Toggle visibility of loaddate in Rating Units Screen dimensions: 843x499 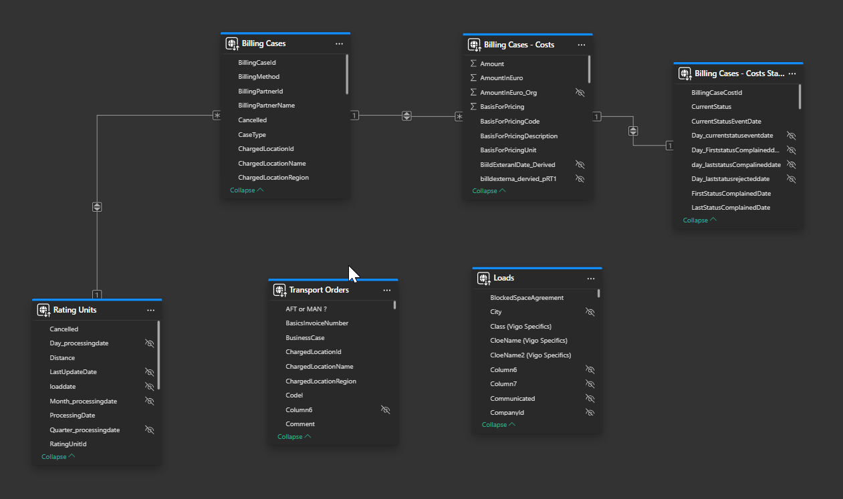coord(150,386)
